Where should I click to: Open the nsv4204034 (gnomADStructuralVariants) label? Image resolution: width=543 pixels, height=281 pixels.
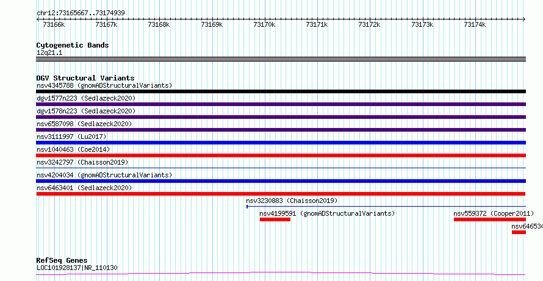(x=104, y=175)
